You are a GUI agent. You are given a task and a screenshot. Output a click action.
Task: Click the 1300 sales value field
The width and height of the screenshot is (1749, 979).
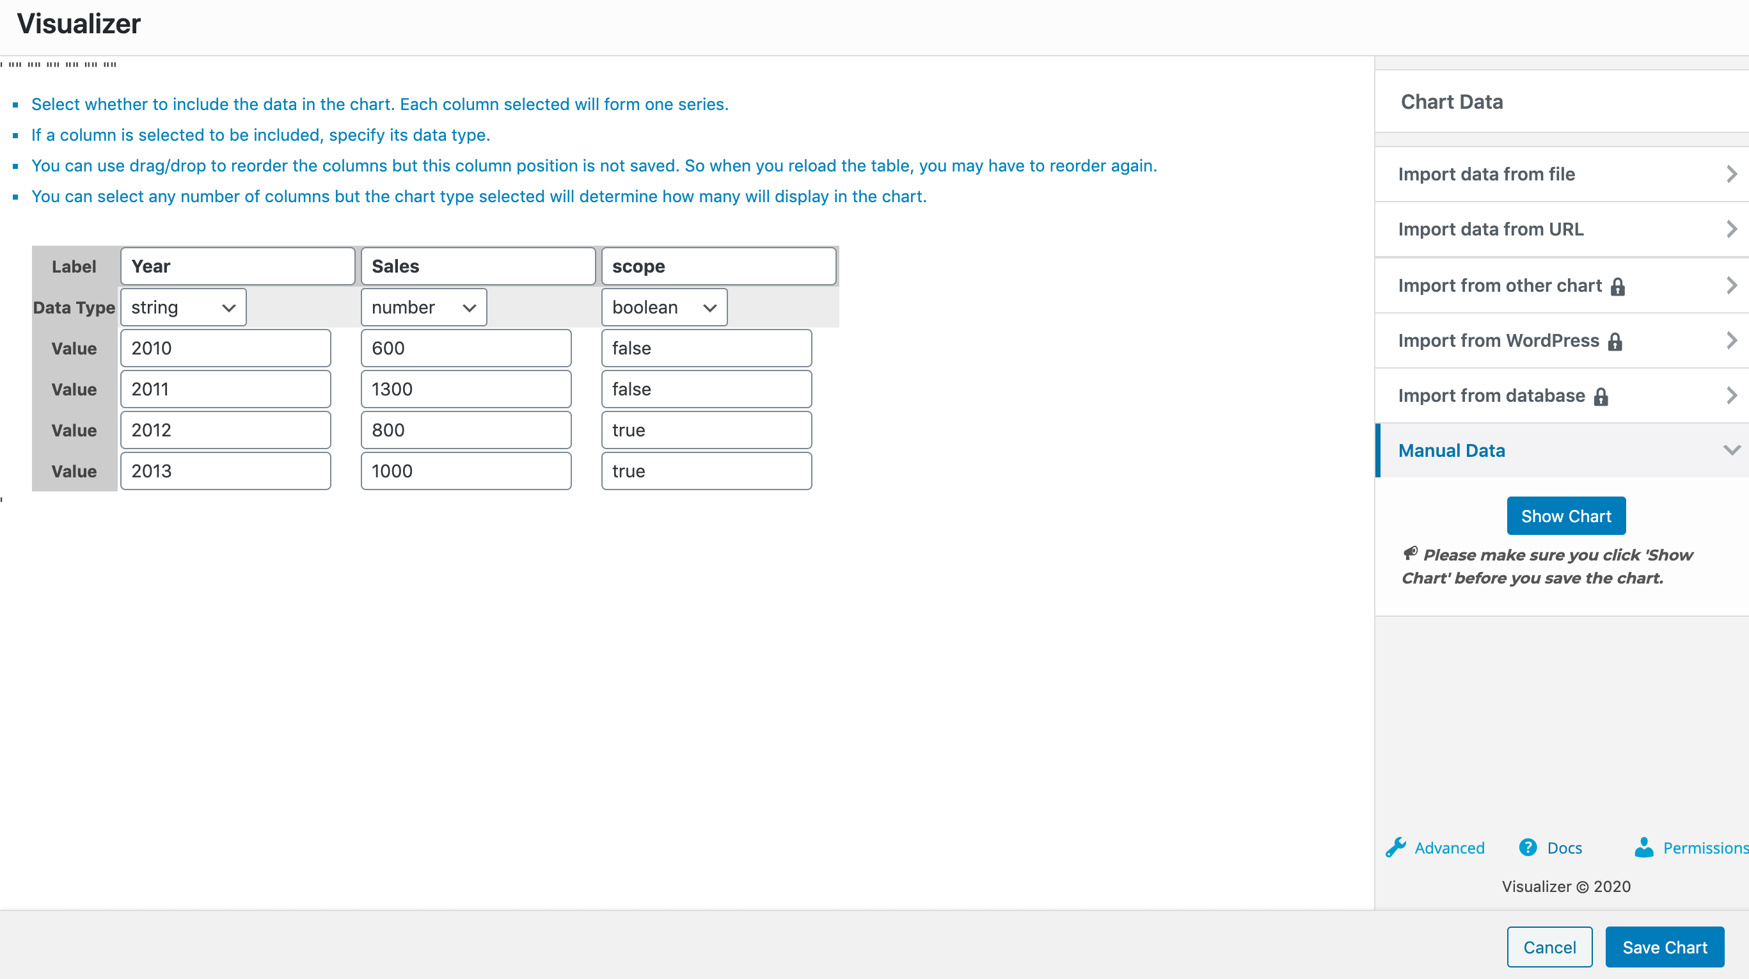pos(466,389)
